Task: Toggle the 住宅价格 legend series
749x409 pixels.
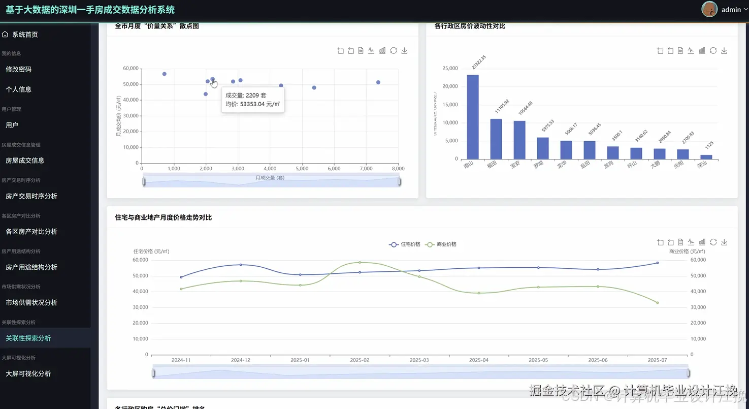Action: [x=405, y=244]
